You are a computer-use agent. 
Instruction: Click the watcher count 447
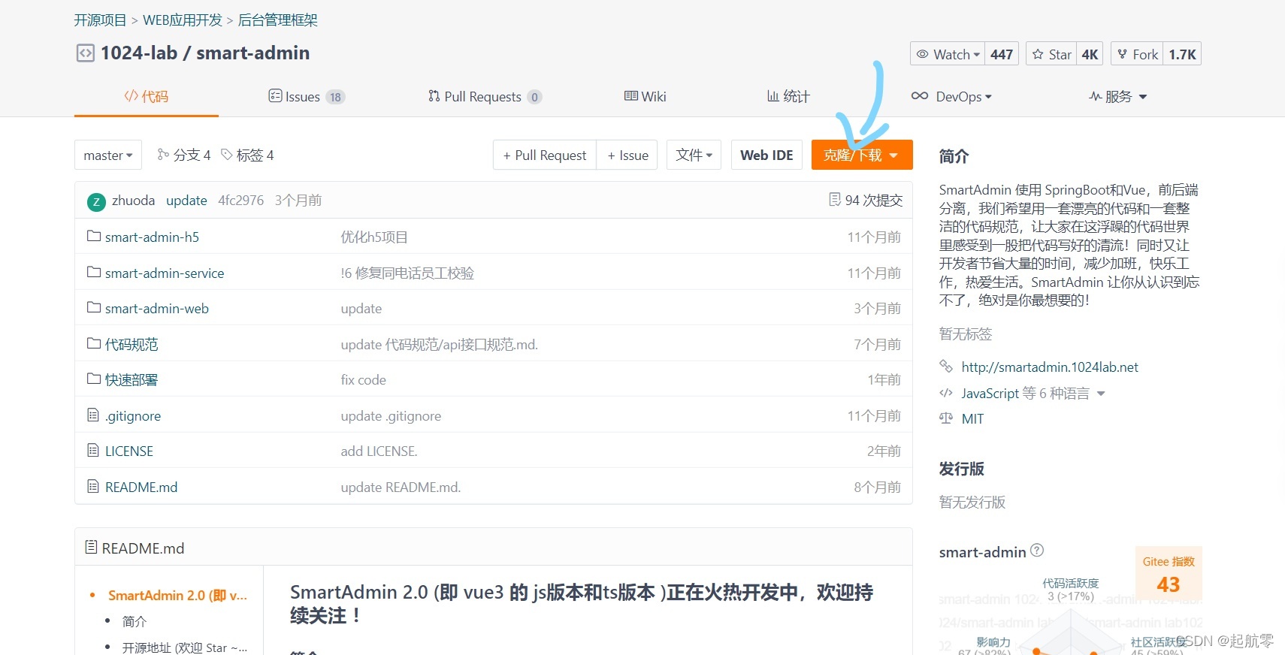(1002, 54)
